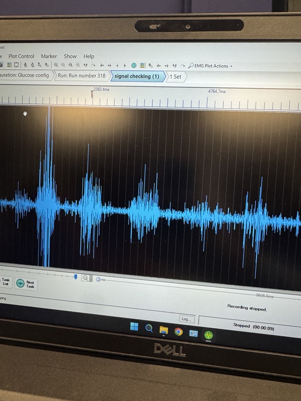Open Windows Search from the taskbar

tap(149, 328)
